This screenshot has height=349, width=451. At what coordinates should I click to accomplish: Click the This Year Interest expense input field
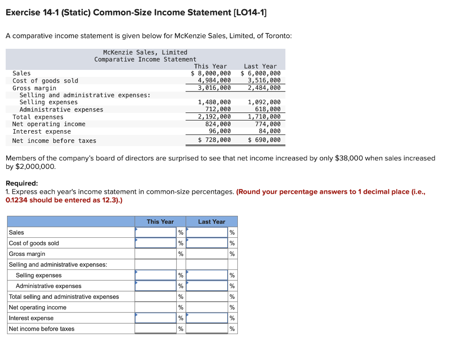tap(155, 318)
